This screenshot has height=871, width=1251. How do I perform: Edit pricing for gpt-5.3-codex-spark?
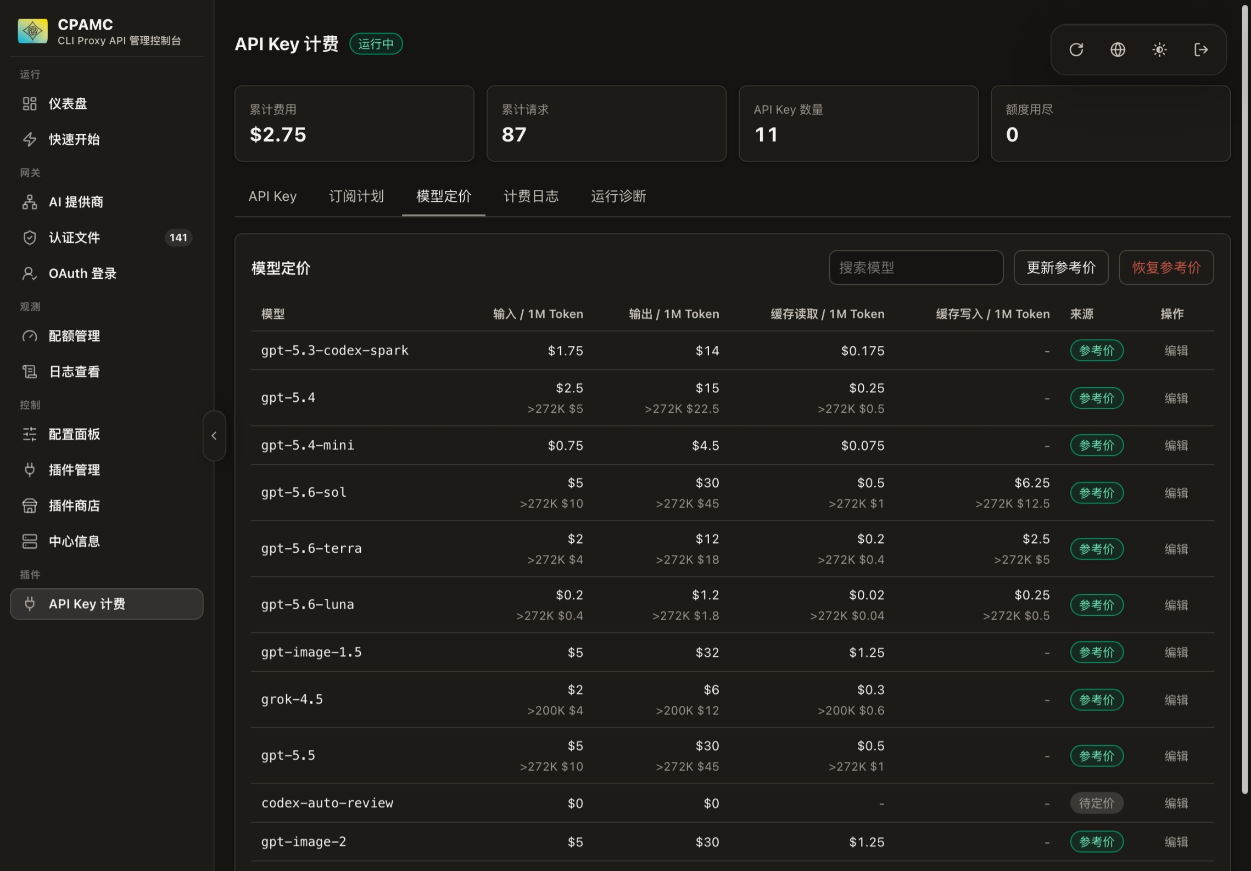tap(1176, 351)
